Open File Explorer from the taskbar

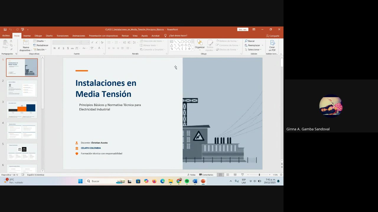pos(171,181)
